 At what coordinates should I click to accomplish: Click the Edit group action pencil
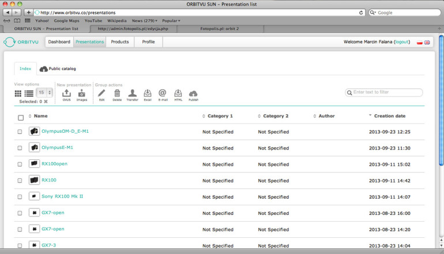point(101,95)
